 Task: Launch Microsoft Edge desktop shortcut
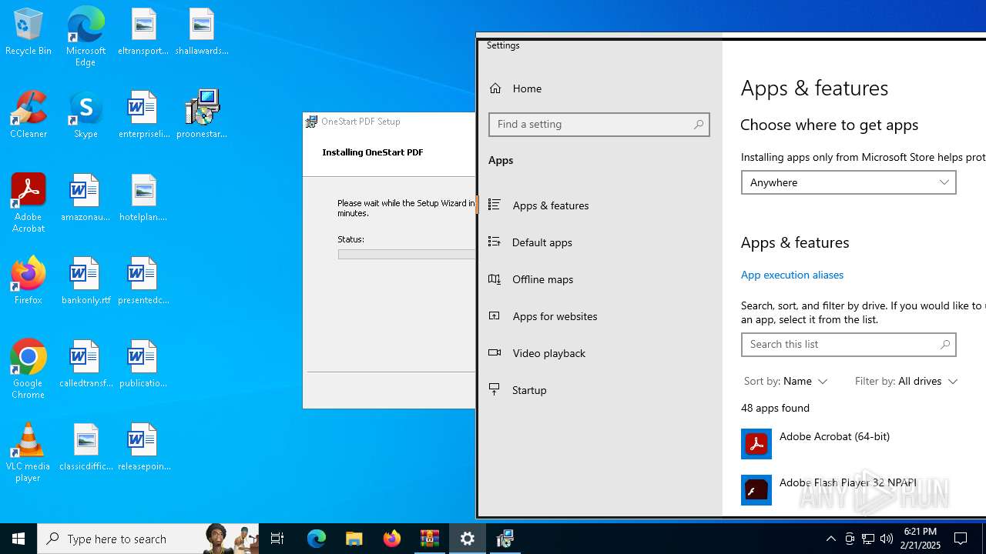coord(86,37)
